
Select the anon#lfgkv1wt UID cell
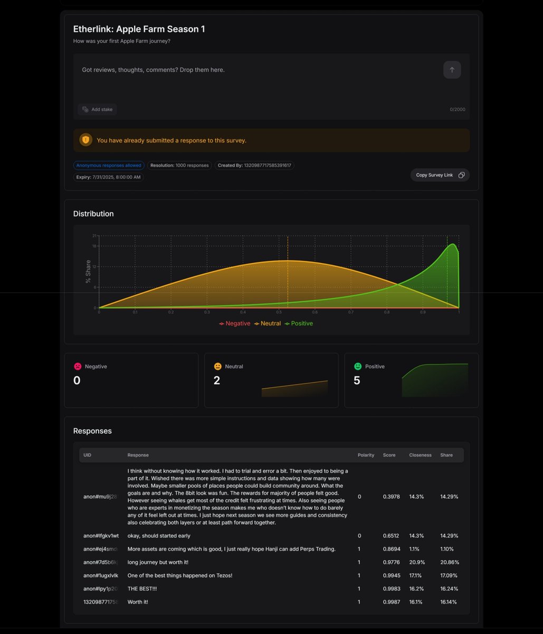tap(101, 536)
